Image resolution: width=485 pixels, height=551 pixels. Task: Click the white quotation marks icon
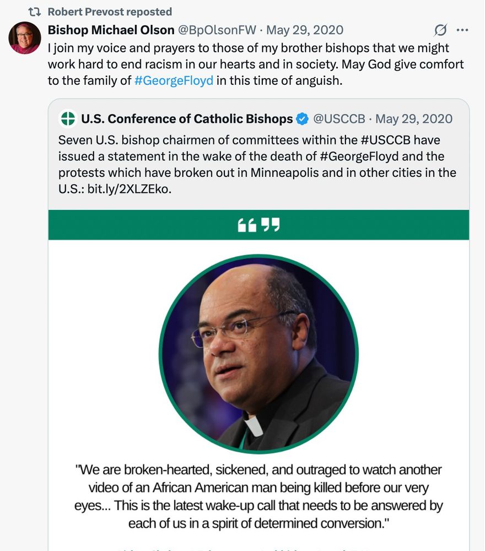[258, 225]
